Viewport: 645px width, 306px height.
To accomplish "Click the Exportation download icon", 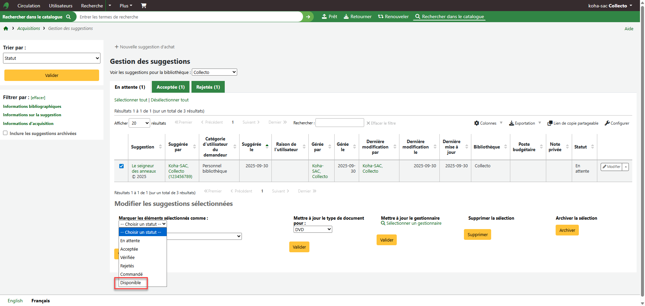I will coord(511,123).
